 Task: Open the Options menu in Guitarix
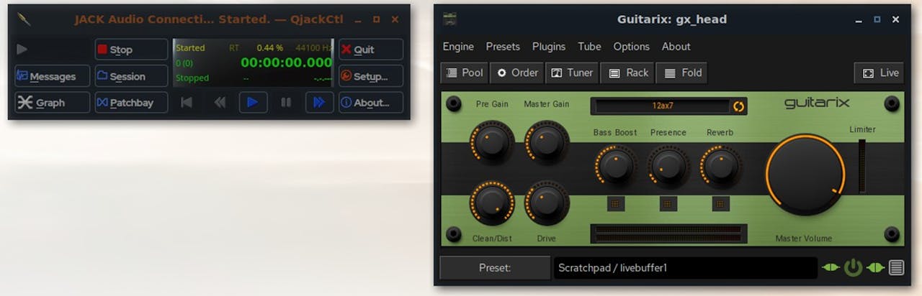pyautogui.click(x=632, y=47)
